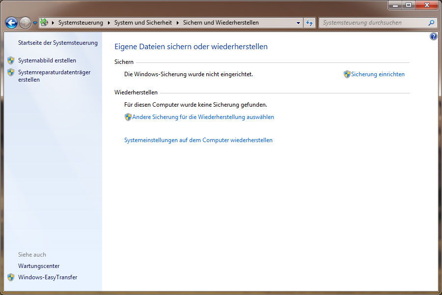
Task: Expand arrow after Systemsteuerung breadcrumb
Action: (x=109, y=23)
